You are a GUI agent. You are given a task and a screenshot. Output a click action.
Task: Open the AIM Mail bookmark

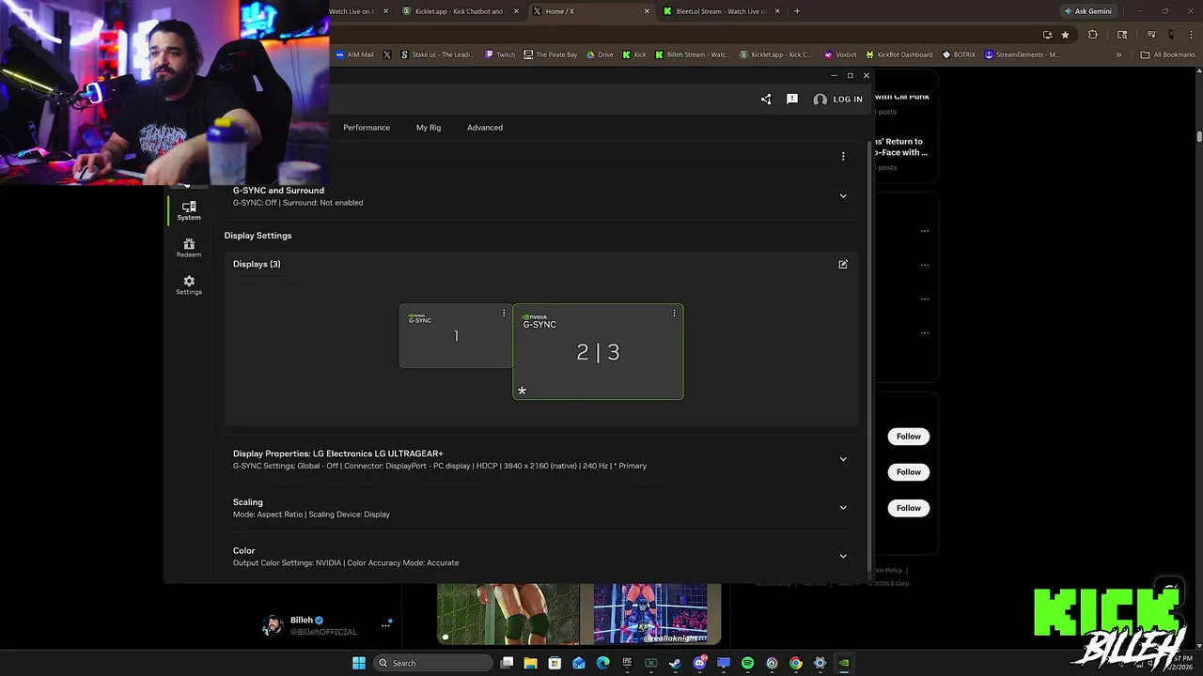354,54
